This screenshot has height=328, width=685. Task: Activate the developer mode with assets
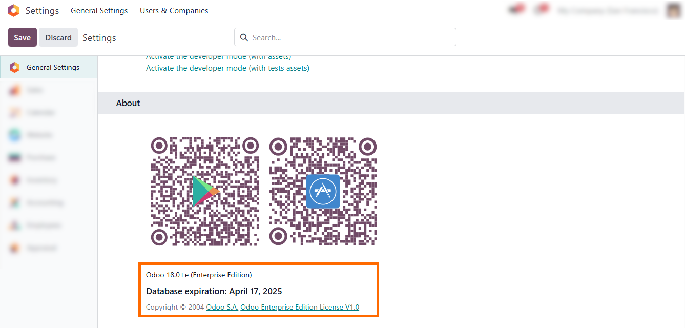click(219, 56)
